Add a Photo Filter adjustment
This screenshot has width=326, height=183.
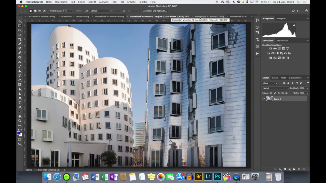point(281,53)
